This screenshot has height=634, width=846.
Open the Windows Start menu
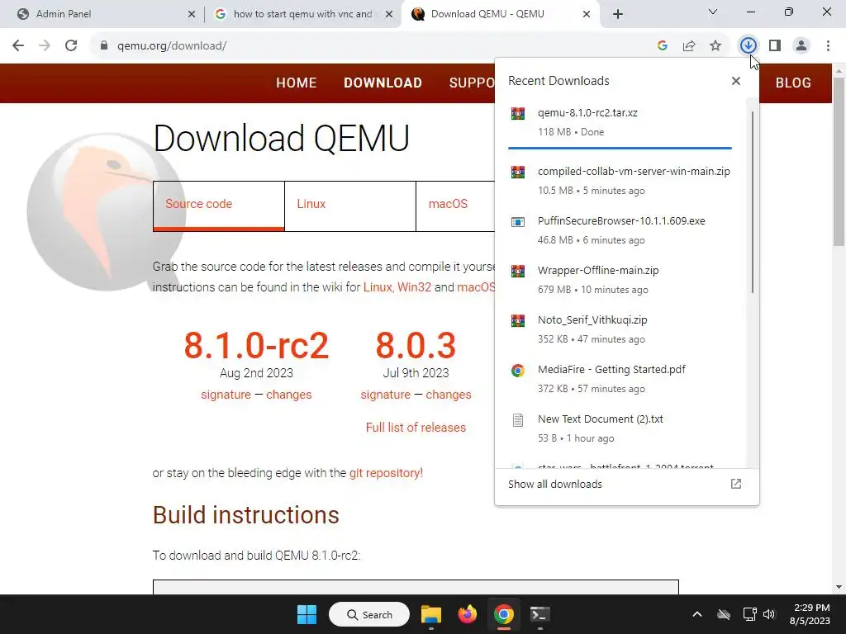[307, 614]
